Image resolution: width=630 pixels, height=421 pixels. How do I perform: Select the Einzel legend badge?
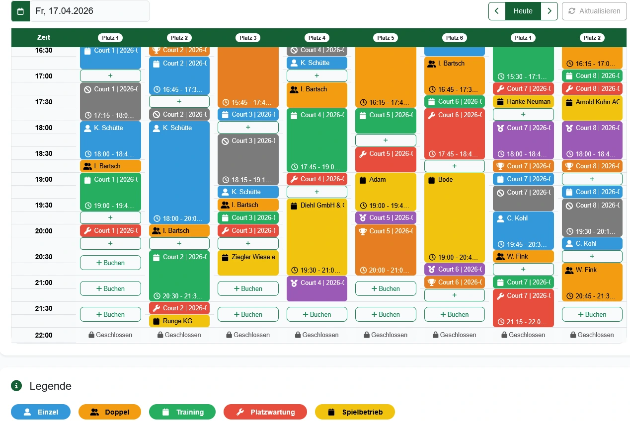click(x=42, y=412)
